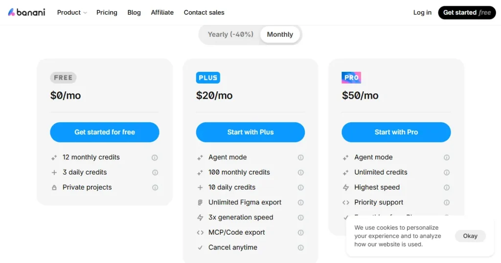This screenshot has height=263, width=501.
Task: Click the $20/mo price text
Action: (214, 95)
